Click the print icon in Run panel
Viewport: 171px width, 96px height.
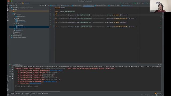tap(13, 76)
